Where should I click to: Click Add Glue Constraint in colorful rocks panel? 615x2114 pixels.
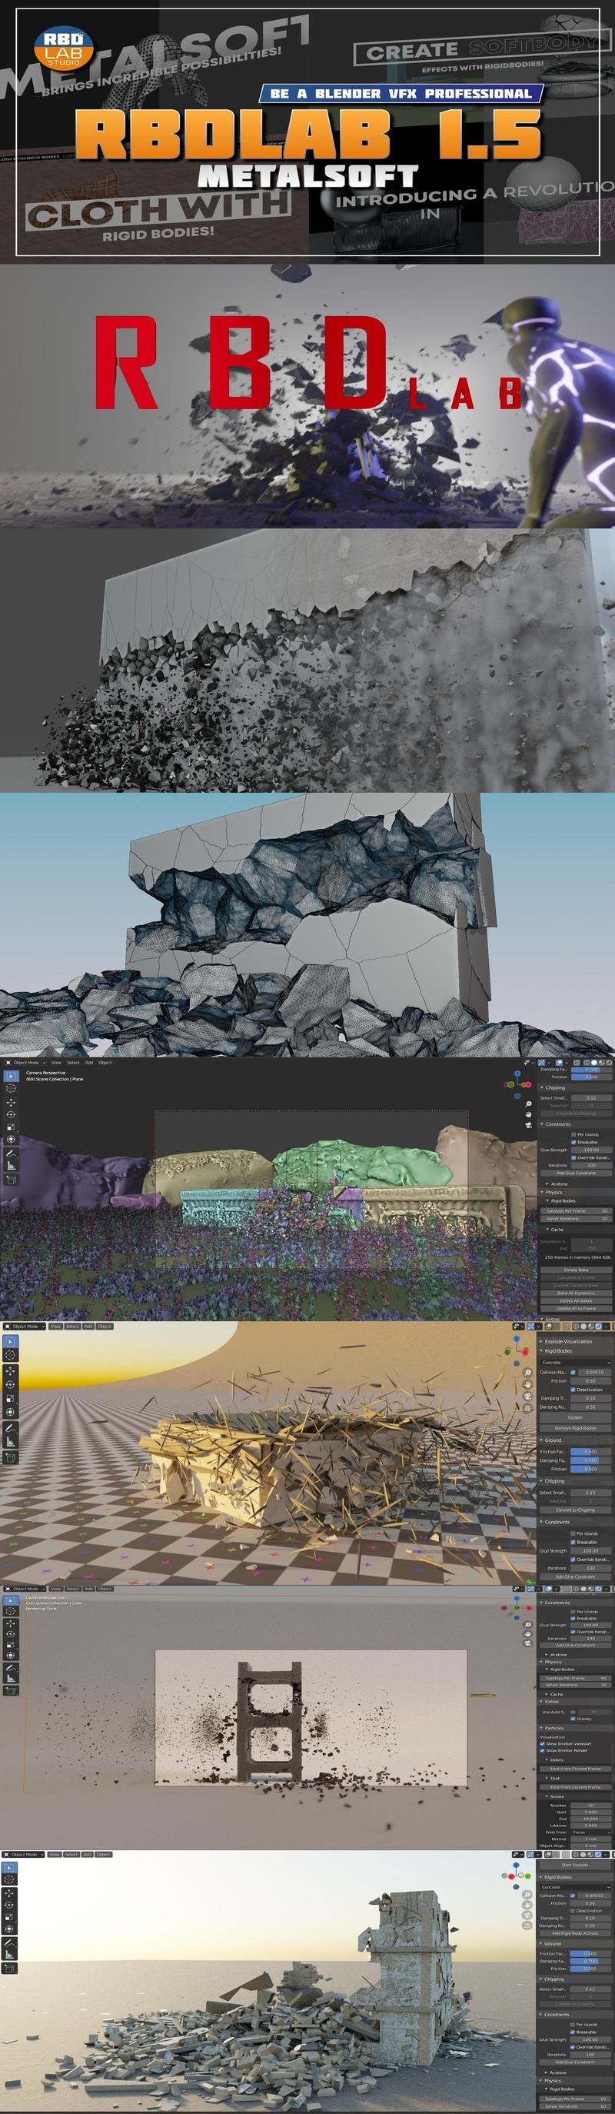tap(576, 1173)
